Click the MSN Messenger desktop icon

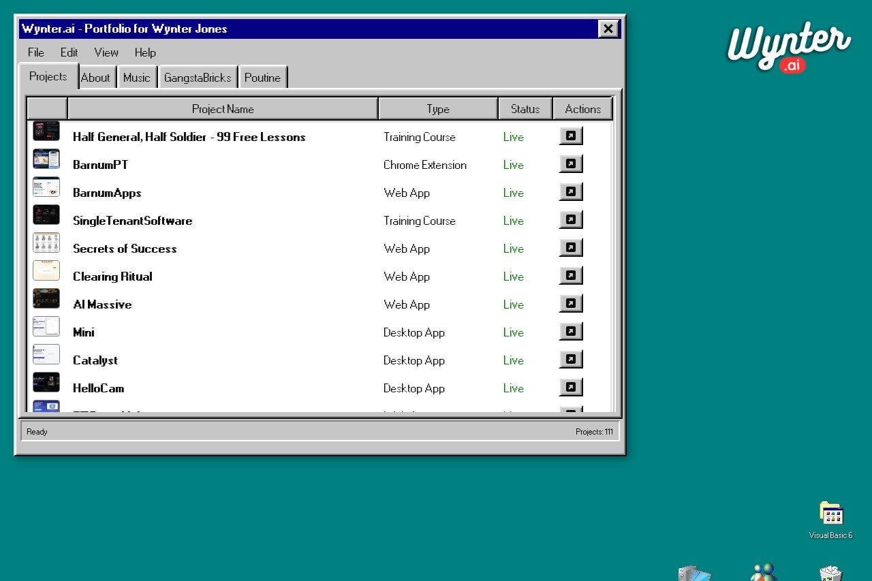pyautogui.click(x=764, y=573)
